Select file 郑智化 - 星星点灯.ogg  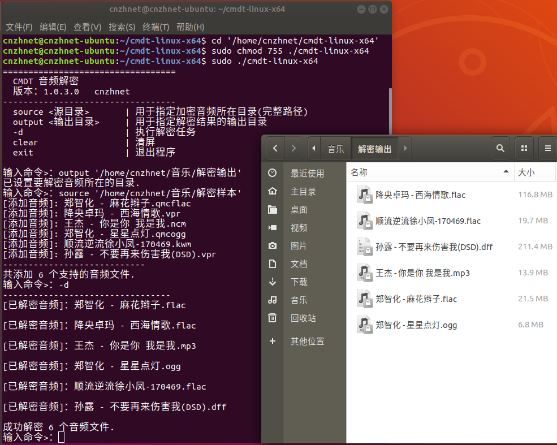tap(416, 325)
